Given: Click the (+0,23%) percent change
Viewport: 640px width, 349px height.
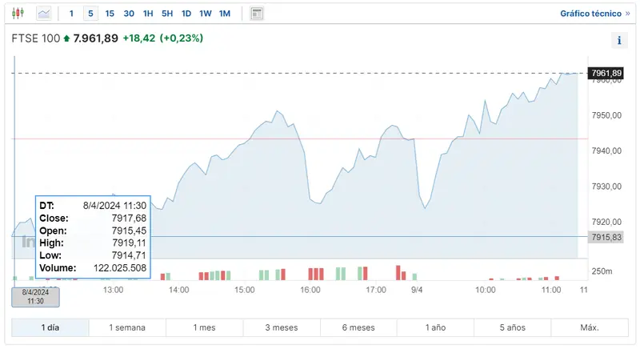Looking at the screenshot, I should coord(182,38).
